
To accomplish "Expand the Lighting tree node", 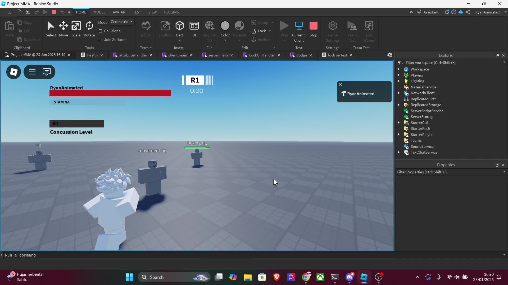I will pyautogui.click(x=398, y=81).
